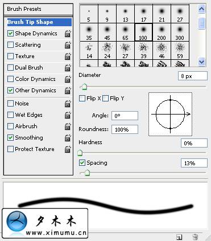Open the Brush Tip Shape section
Viewport: 211px width, 241px height.
tap(39, 22)
